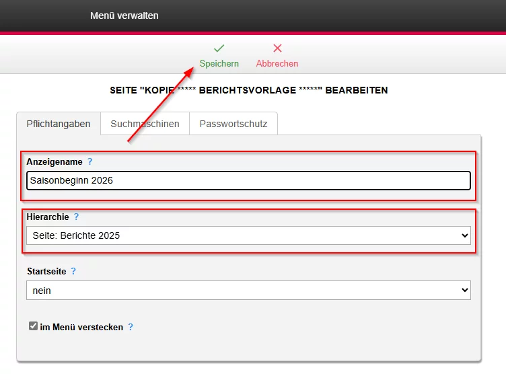Switch to the Pflichtangaben tab
Viewport: 506px width, 380px height.
point(59,124)
